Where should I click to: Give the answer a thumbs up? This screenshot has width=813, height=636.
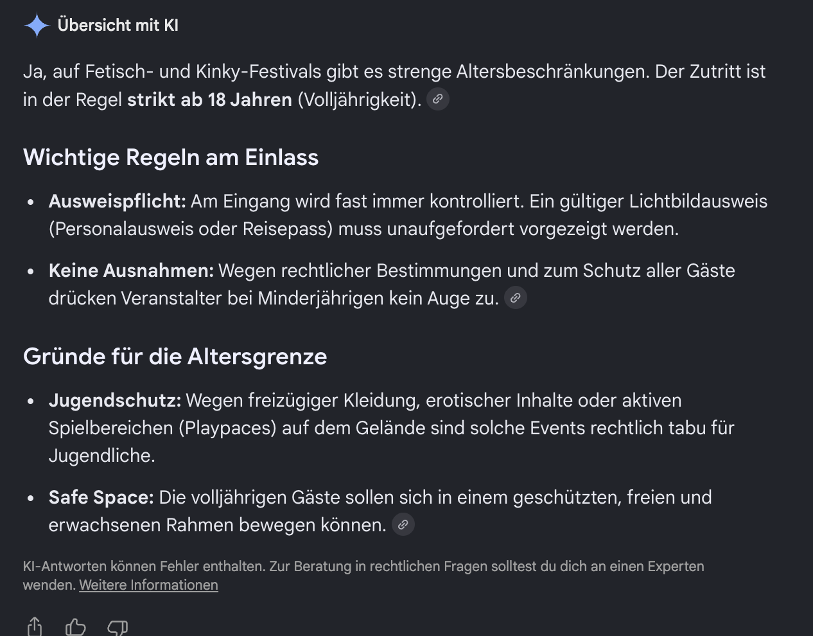[x=76, y=627]
